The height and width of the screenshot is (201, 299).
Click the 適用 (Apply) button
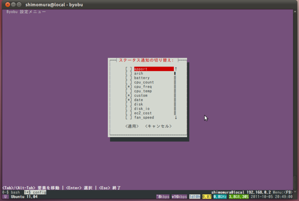pos(132,126)
